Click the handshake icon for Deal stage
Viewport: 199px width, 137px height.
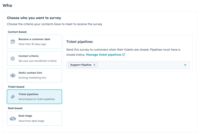13,119
